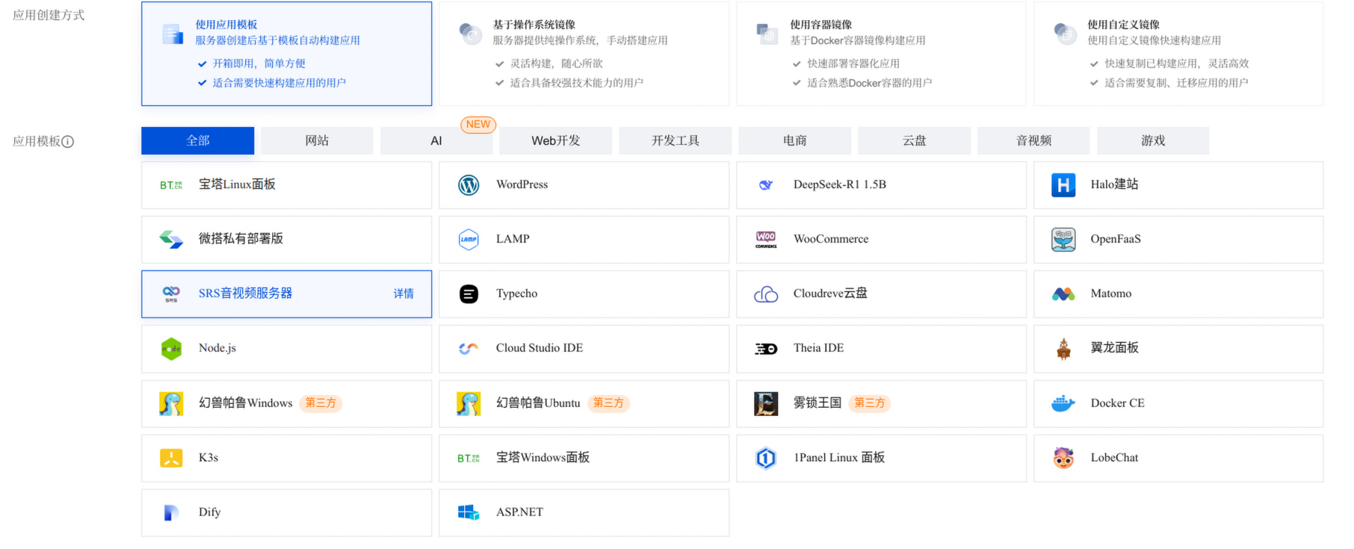Select the 微搭私有部署版 template name
This screenshot has height=549, width=1354.
[241, 239]
